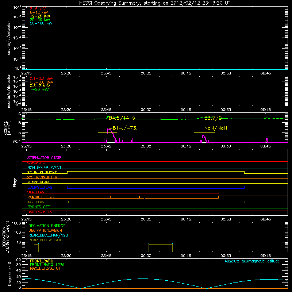Click the Flags axis label
292x292 pixels.
15,182
